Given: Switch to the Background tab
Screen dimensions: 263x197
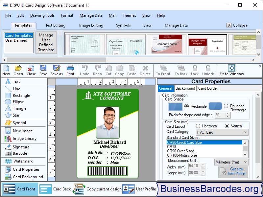Looking at the screenshot, I should coord(185,88).
